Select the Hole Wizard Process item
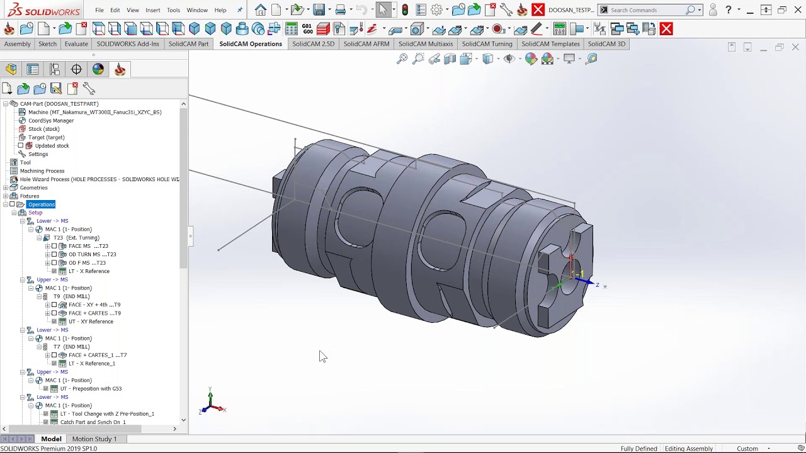 (x=99, y=179)
